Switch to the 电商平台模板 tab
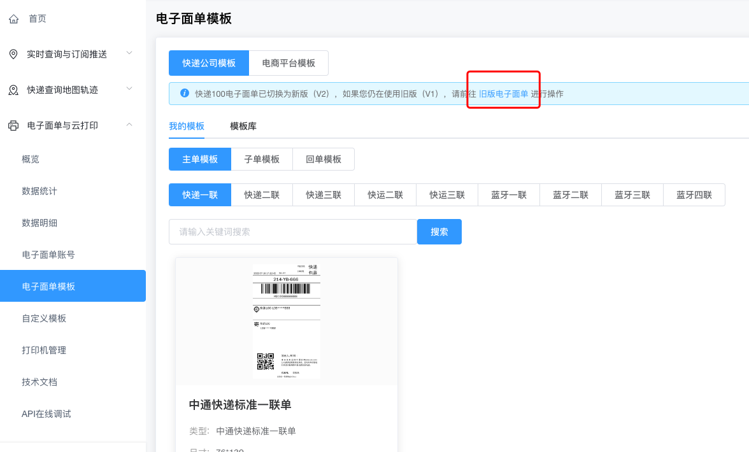Viewport: 749px width, 452px height. [289, 63]
